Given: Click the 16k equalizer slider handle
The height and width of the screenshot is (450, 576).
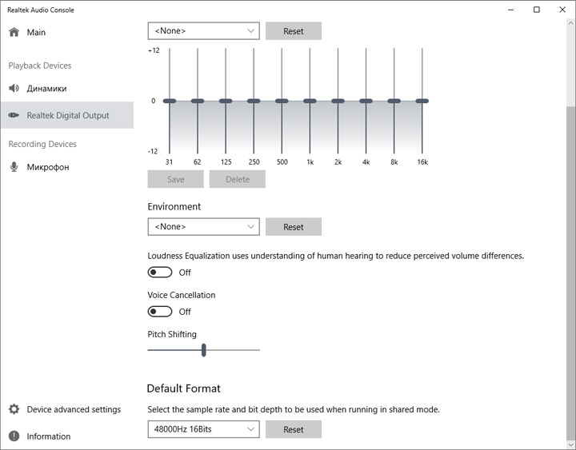Looking at the screenshot, I should (x=422, y=101).
